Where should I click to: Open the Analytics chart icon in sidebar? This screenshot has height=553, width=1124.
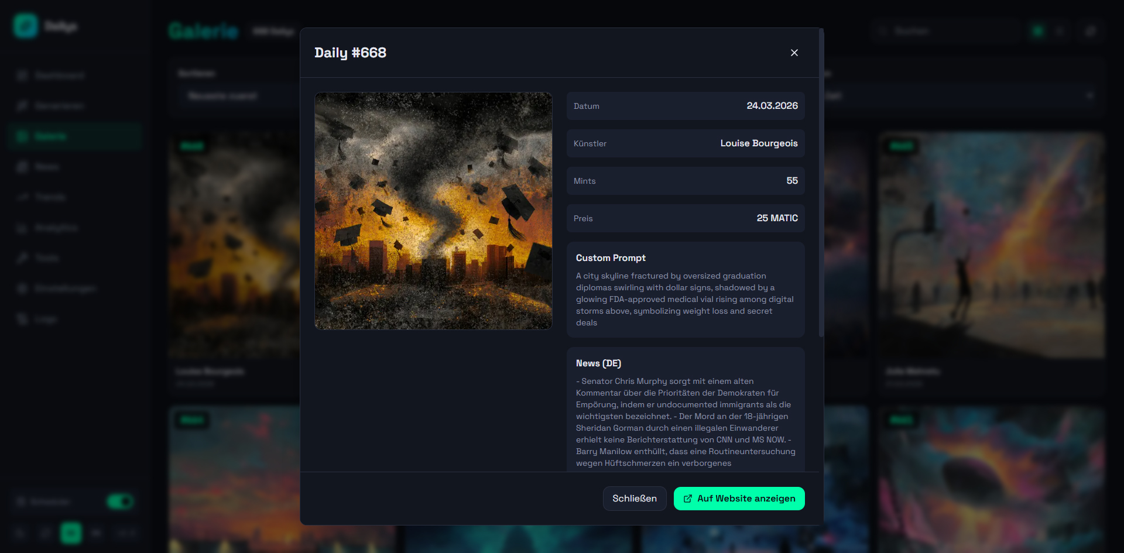coord(22,228)
